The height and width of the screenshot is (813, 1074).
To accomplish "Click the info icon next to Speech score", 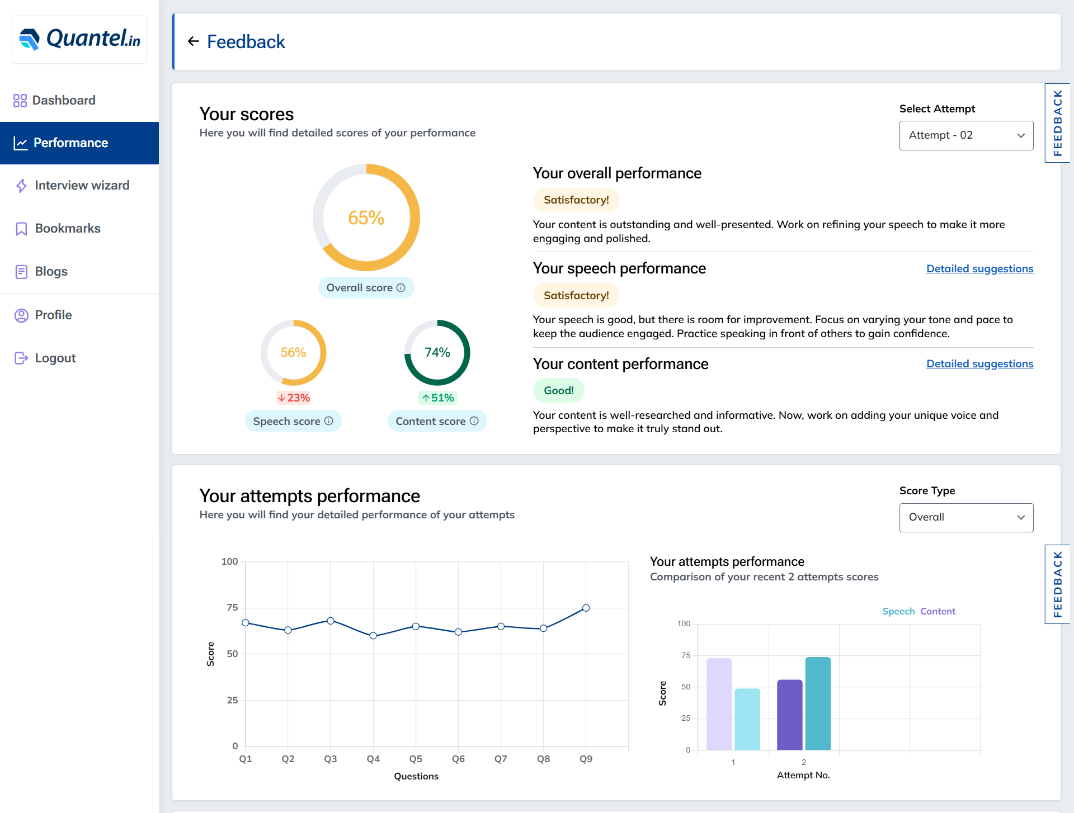I will [329, 421].
